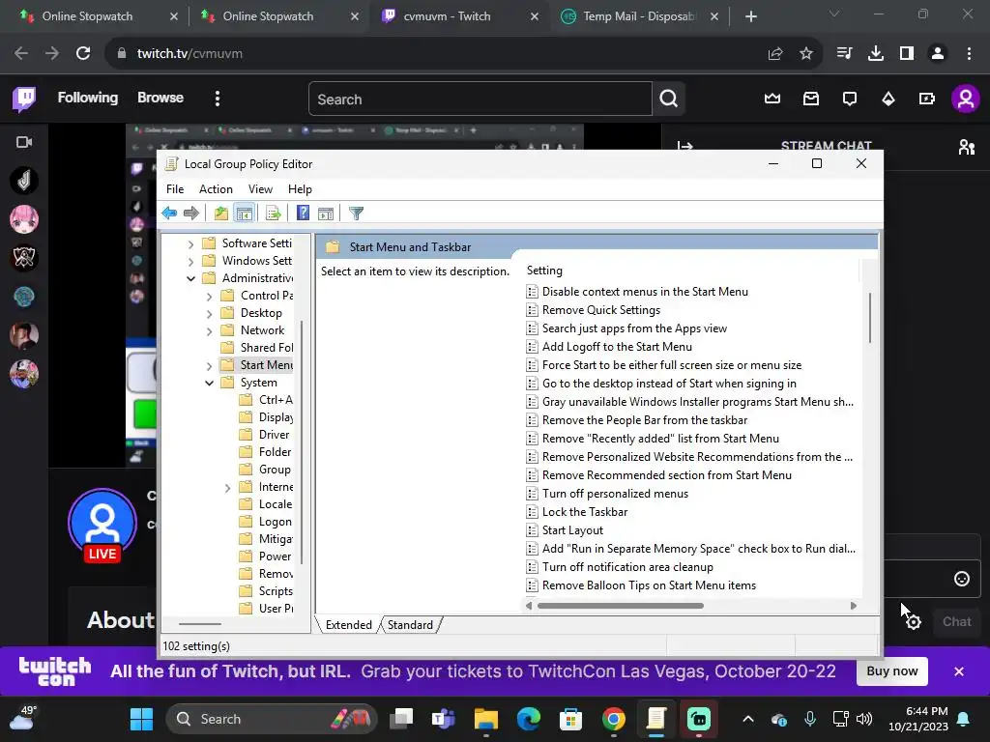990x742 pixels.
Task: Open the Twitch inbox notifications icon
Action: [x=811, y=99]
